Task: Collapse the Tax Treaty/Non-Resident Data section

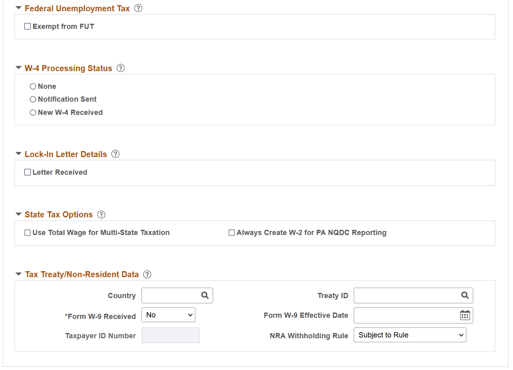Action: coord(18,274)
